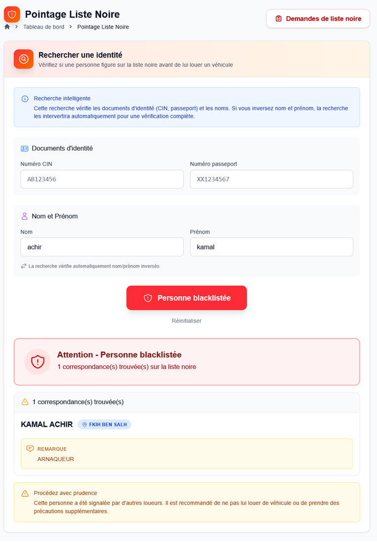Screen dimensions: 377x542
Task: Click the person icon beside Nom et Prénom
Action: 24,215
